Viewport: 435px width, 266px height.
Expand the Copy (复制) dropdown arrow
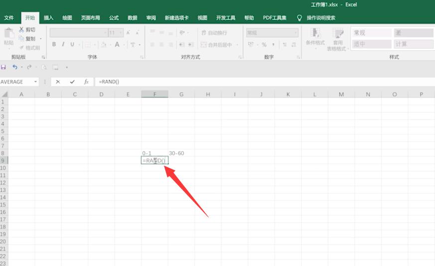(41, 38)
